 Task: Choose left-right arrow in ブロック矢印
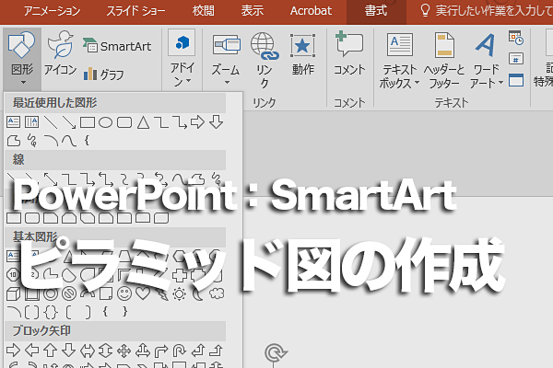tap(88, 351)
